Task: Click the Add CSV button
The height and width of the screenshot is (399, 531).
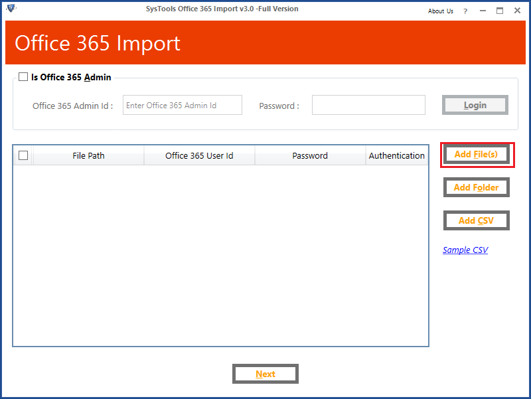Action: click(x=476, y=220)
